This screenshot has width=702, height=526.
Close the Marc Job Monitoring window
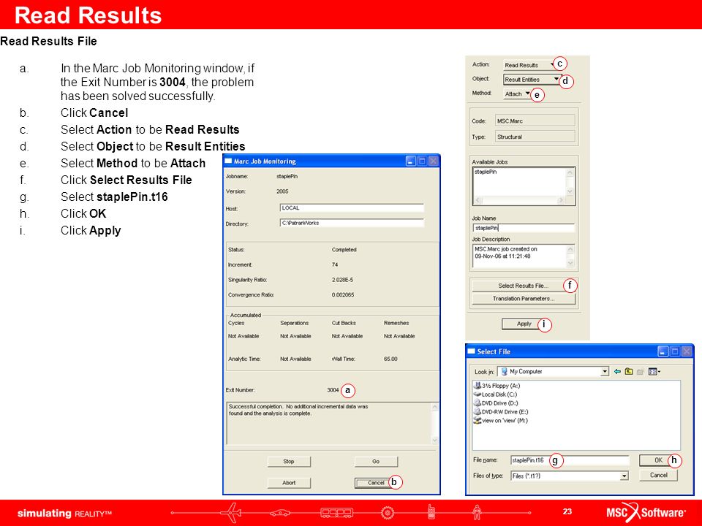click(x=433, y=161)
